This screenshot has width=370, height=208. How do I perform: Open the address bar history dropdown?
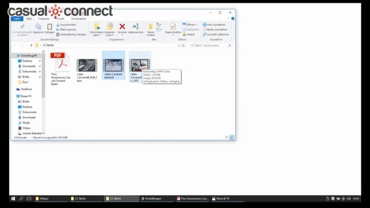point(179,46)
